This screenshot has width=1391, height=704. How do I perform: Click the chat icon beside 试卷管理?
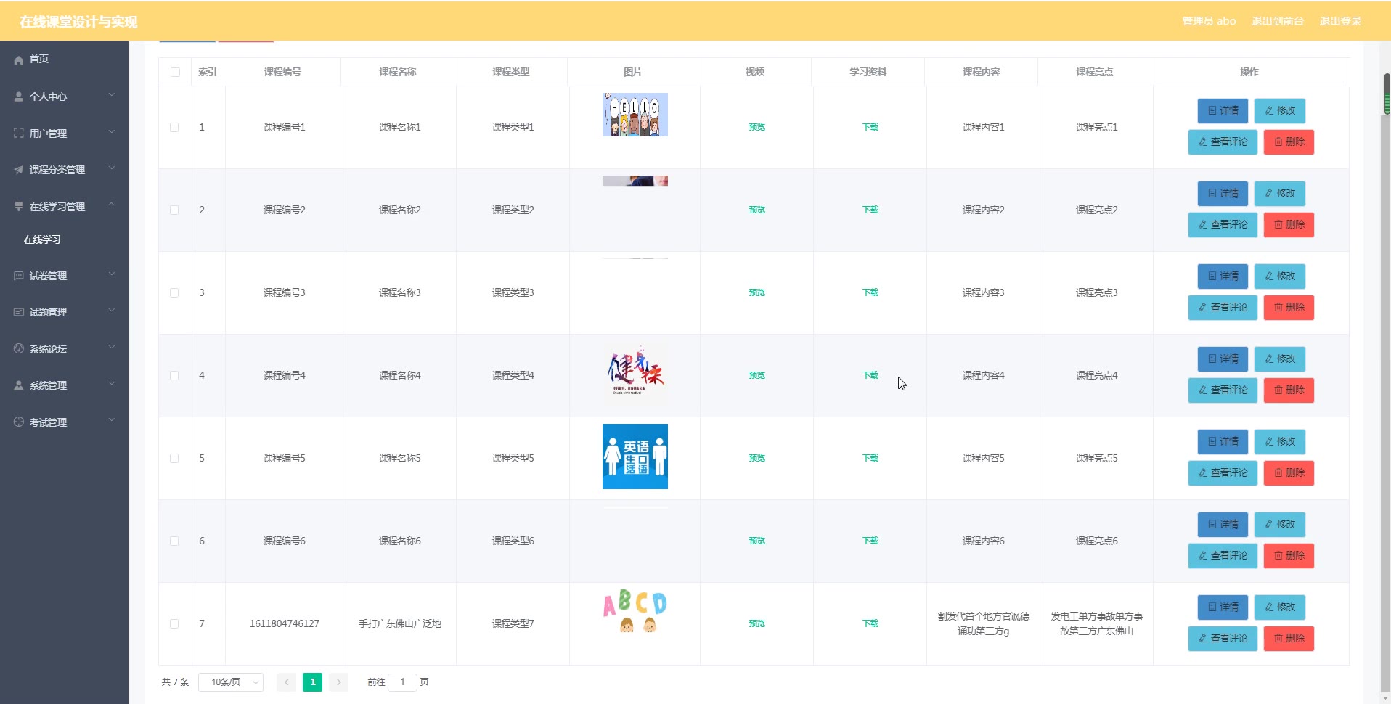[19, 276]
